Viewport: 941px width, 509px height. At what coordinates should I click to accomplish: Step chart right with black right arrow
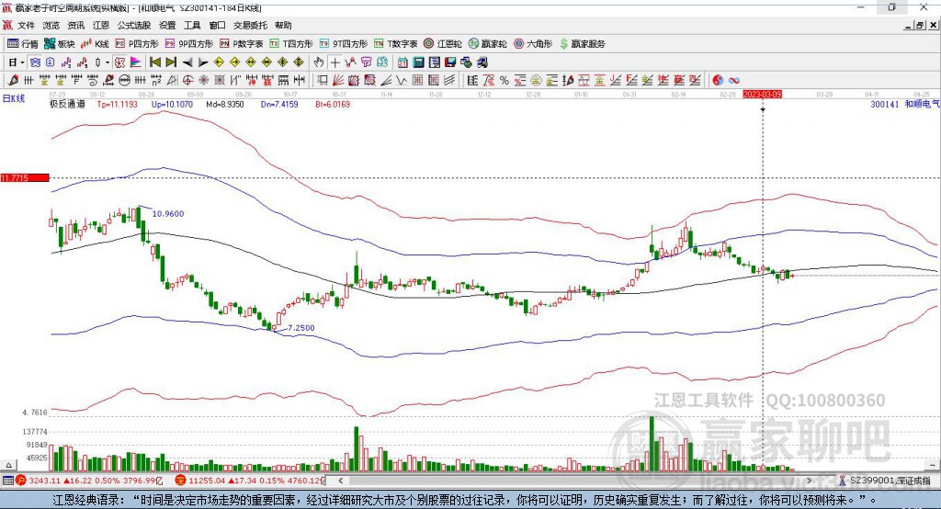coord(203,62)
